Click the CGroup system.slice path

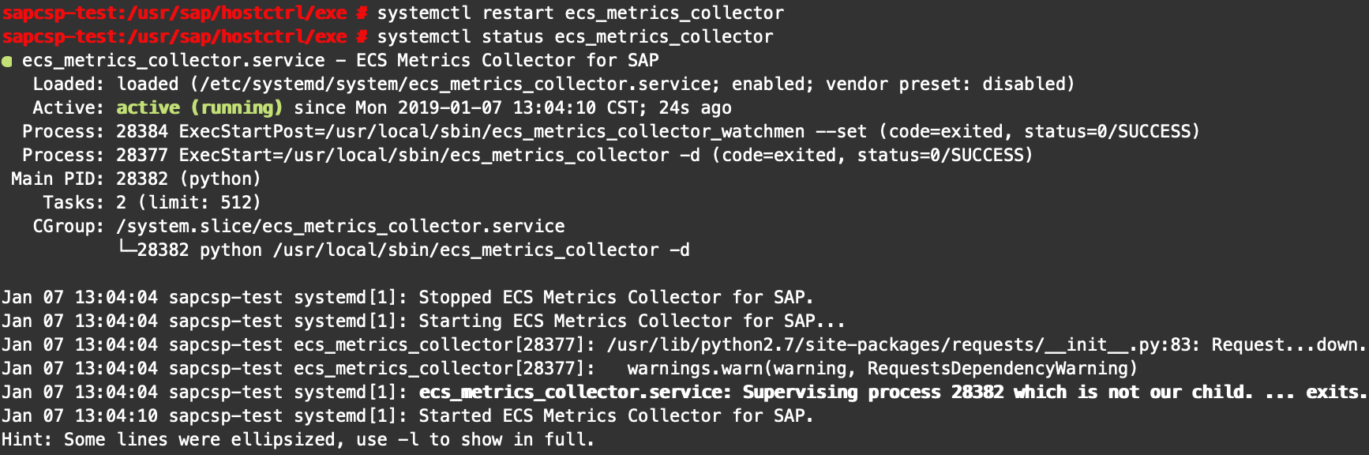(x=341, y=226)
